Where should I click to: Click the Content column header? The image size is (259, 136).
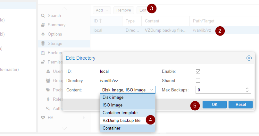(165, 21)
